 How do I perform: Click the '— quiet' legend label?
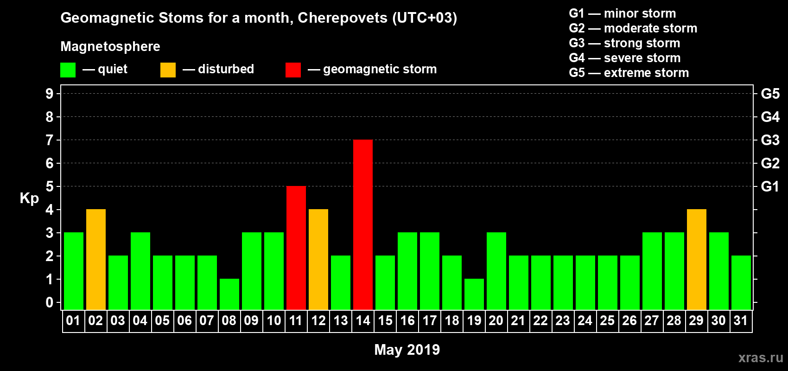pyautogui.click(x=105, y=69)
